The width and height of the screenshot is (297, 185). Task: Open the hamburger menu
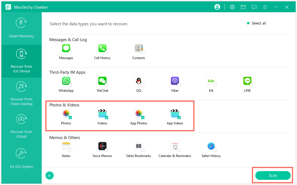click(x=265, y=7)
